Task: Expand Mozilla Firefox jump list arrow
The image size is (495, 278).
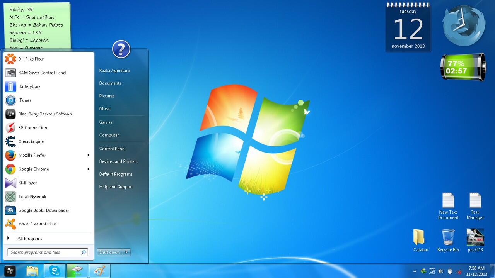Action: click(88, 155)
